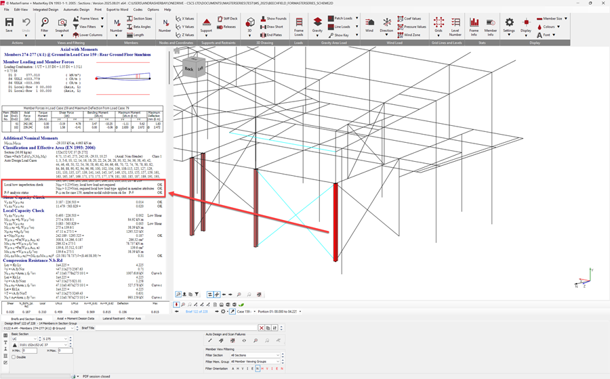Open the Integrated Design menu
Viewport: 610px width, 379px height.
45,9
